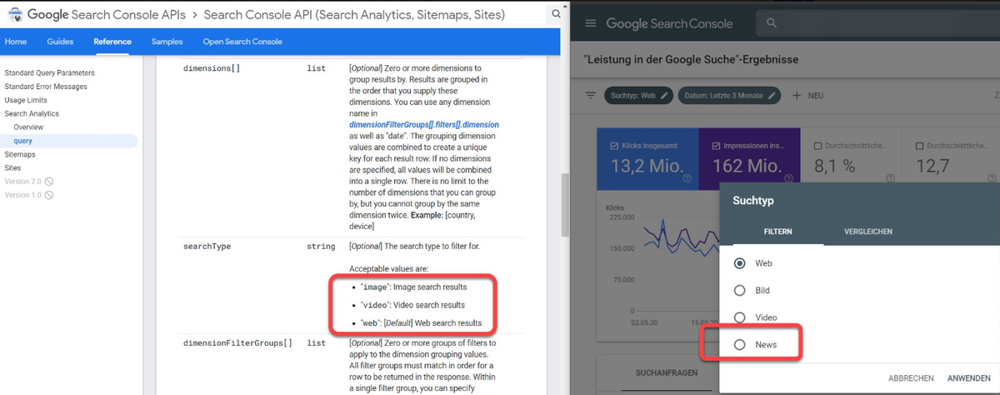Select the News radio button
The height and width of the screenshot is (395, 1000).
(739, 344)
